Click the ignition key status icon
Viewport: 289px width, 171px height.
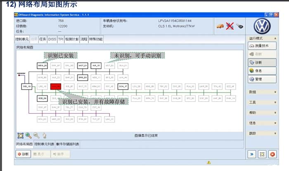239,26
